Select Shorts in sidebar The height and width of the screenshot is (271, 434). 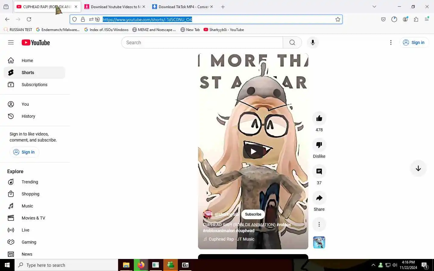[x=34, y=73]
